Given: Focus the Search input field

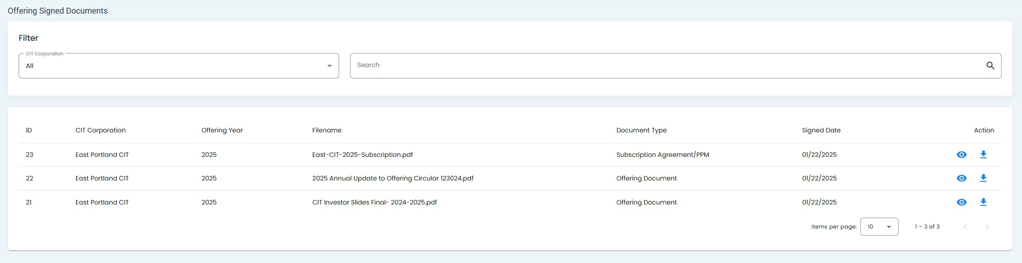Looking at the screenshot, I should [x=663, y=65].
